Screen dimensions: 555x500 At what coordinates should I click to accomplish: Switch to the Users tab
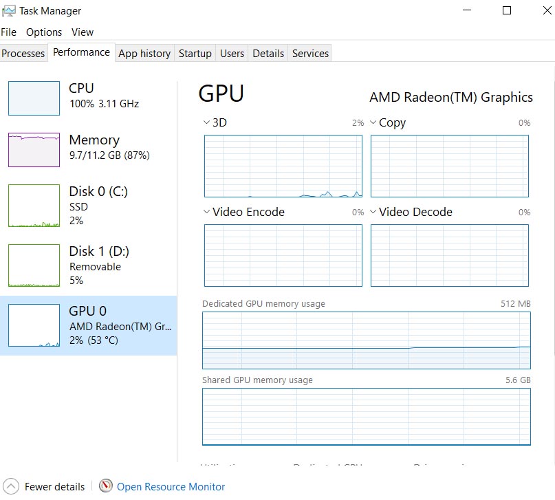pos(232,53)
